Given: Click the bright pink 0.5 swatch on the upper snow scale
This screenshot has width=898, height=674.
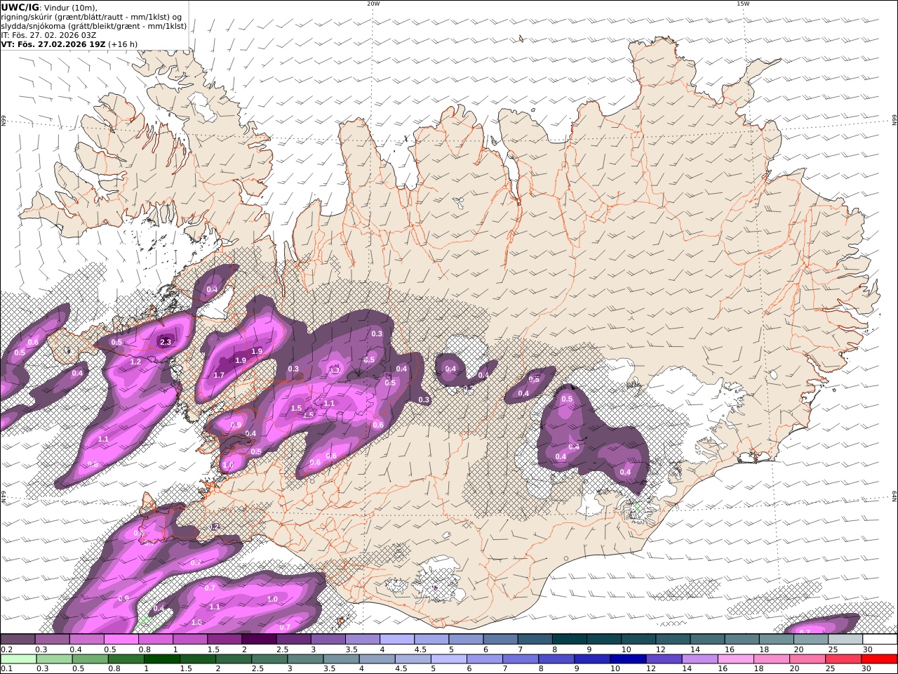Looking at the screenshot, I should point(121,639).
